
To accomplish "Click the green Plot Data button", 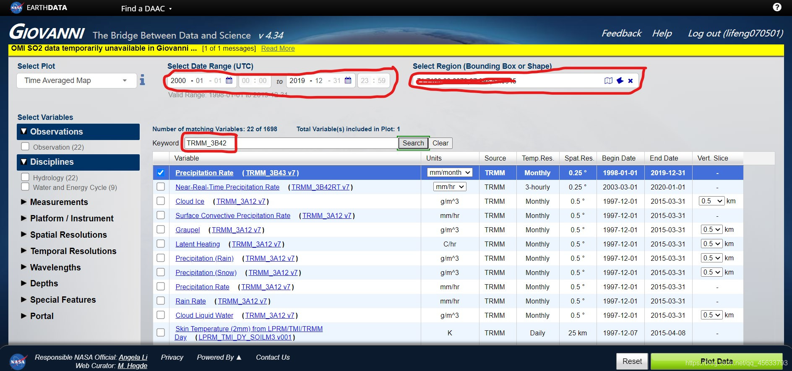I will coord(716,361).
